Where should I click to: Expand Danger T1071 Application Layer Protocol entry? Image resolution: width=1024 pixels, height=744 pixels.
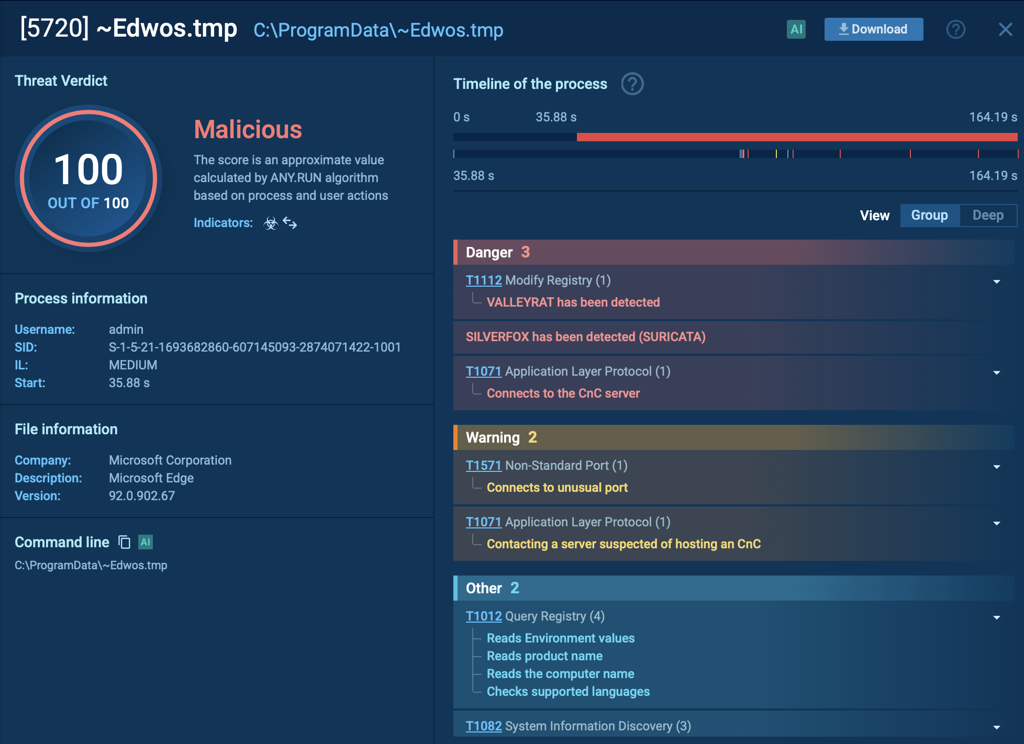[996, 373]
